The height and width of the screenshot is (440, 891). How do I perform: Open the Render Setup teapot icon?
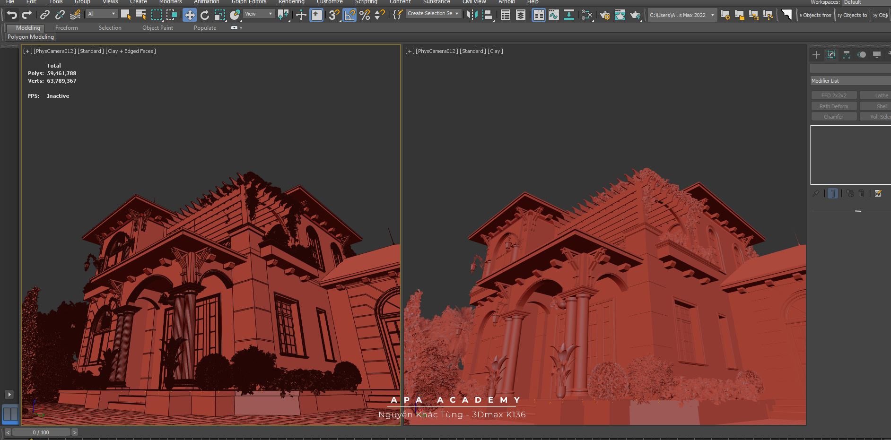tap(604, 15)
